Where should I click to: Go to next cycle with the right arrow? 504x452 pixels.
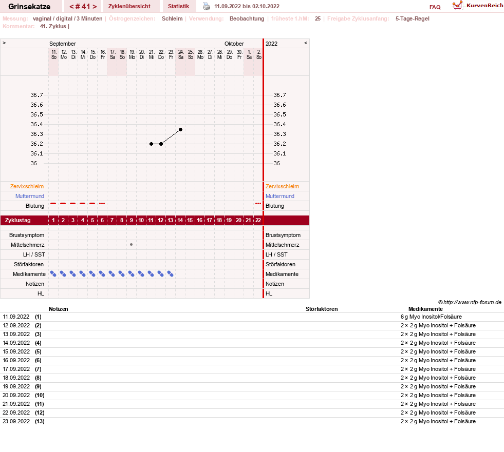pyautogui.click(x=95, y=7)
